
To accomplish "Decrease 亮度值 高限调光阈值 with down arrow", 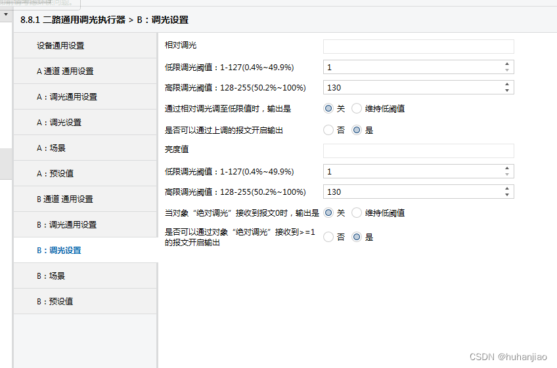I will 507,195.
